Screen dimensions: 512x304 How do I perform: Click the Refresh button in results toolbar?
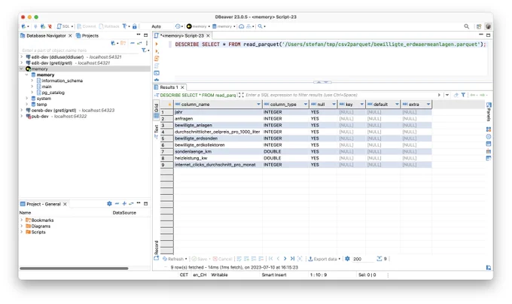[175, 259]
